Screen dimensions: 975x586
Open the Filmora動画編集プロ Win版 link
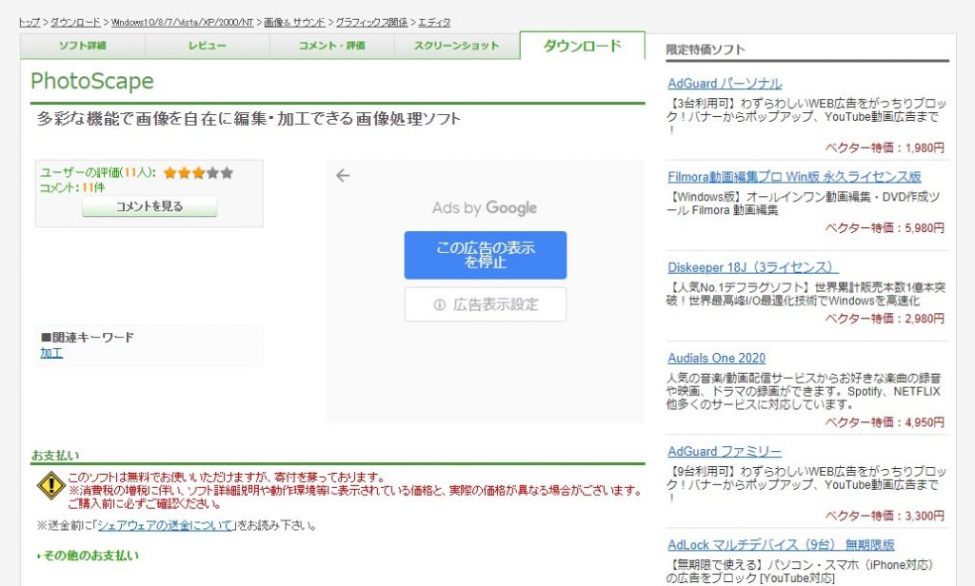coord(794,177)
